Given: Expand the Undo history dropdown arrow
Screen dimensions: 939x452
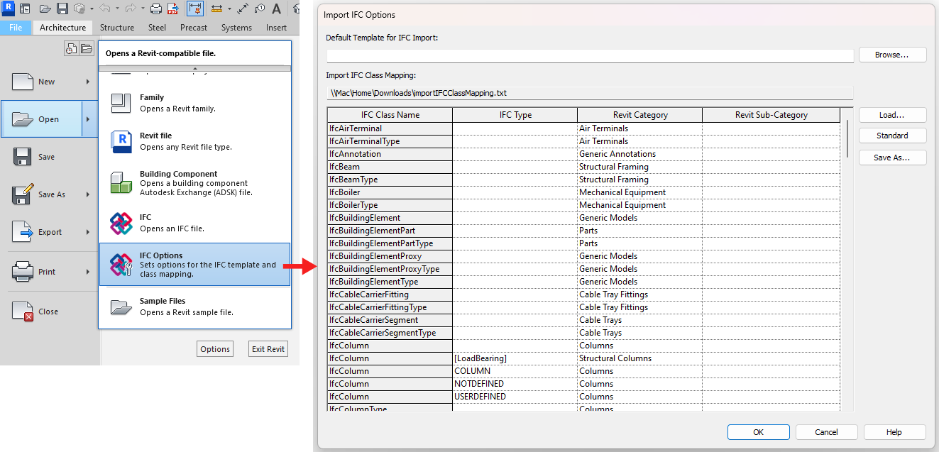Looking at the screenshot, I should click(x=117, y=9).
